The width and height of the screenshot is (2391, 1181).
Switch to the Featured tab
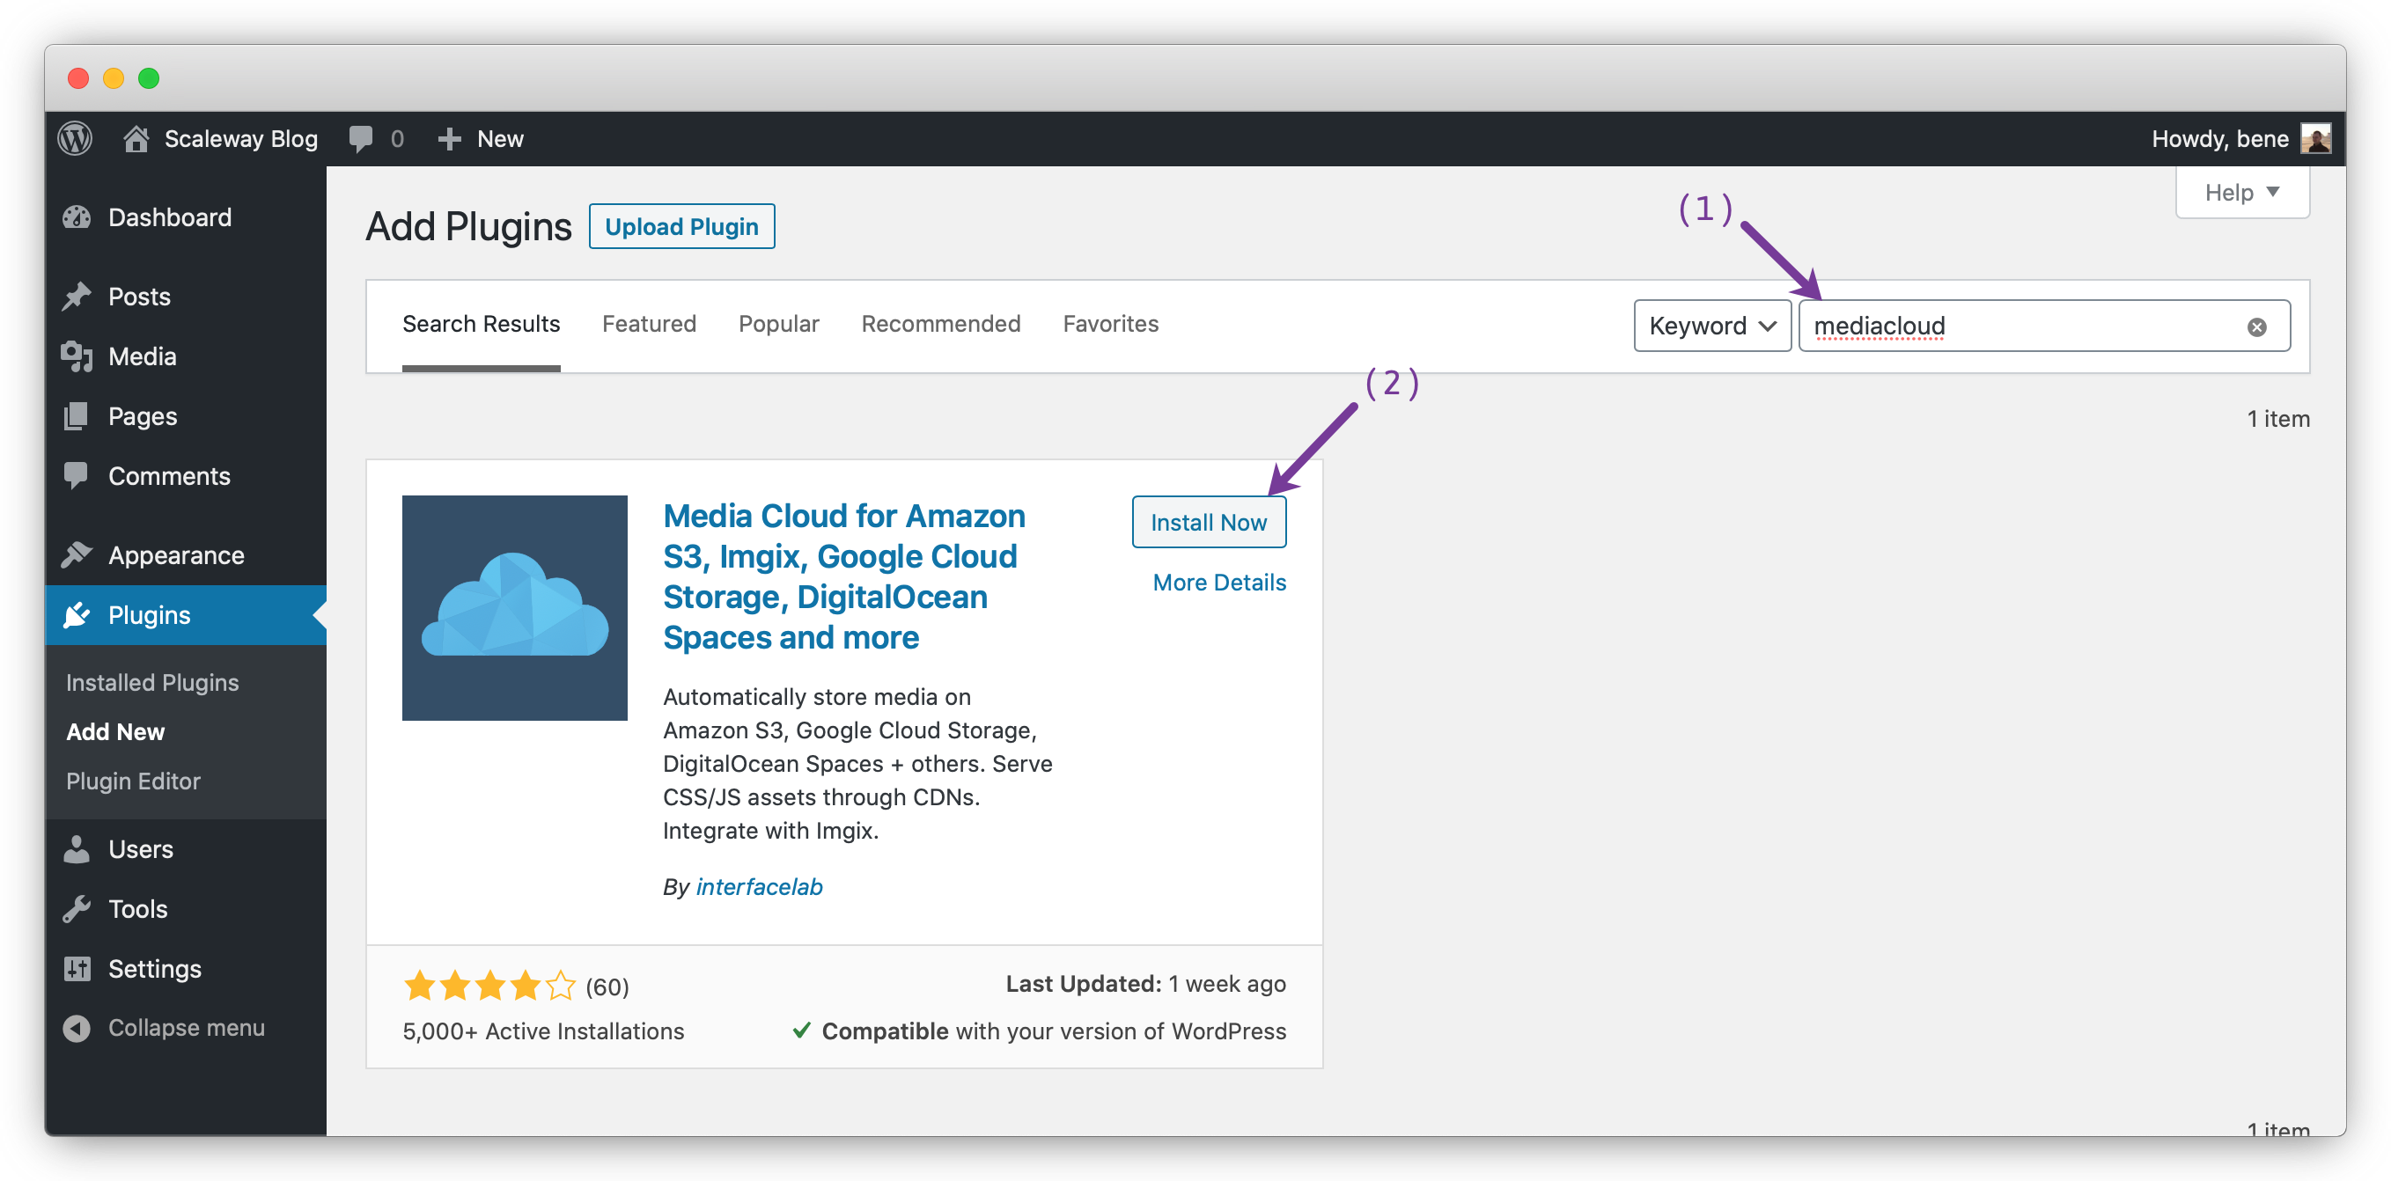[649, 324]
